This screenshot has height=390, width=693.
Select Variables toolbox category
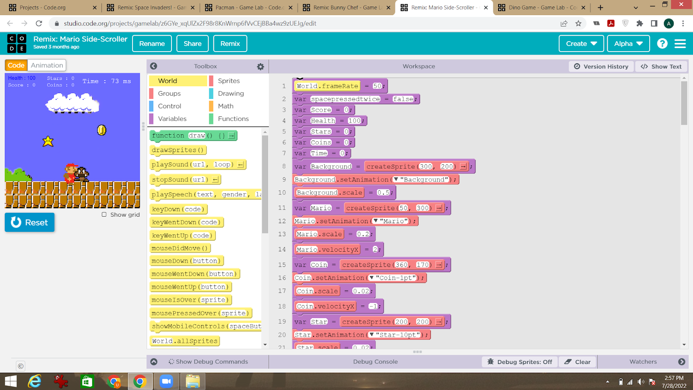pyautogui.click(x=178, y=118)
